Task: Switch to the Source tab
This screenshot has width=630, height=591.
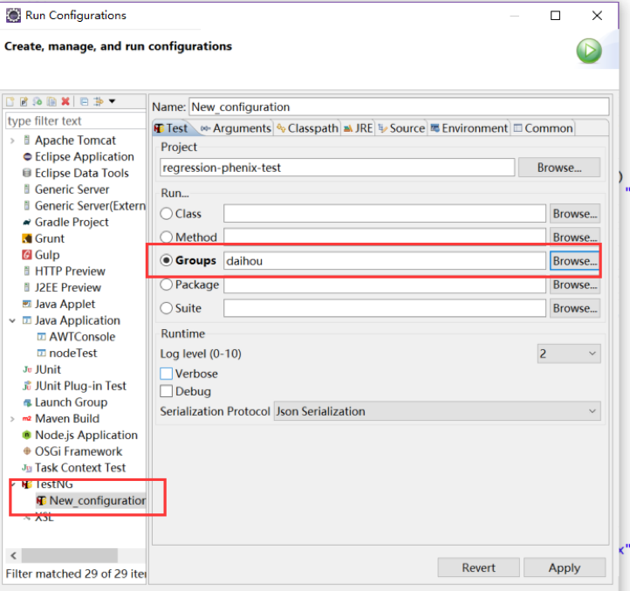Action: [401, 128]
